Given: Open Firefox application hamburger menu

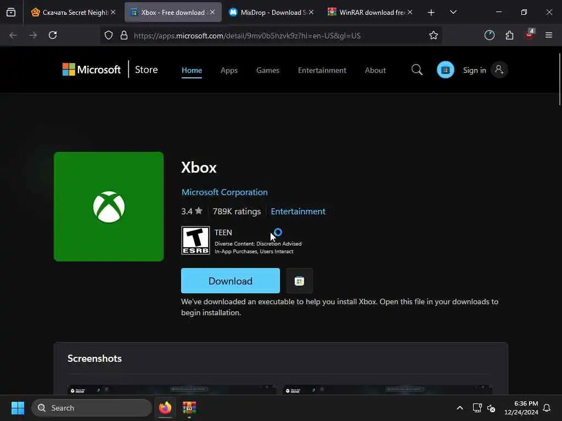Looking at the screenshot, I should click(549, 35).
